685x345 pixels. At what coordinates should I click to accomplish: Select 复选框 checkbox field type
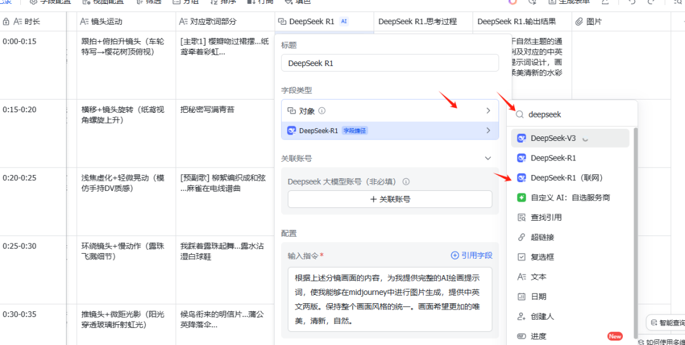pos(571,257)
